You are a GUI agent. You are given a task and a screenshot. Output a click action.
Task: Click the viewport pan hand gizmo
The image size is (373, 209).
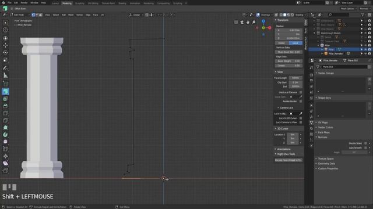pyautogui.click(x=248, y=22)
